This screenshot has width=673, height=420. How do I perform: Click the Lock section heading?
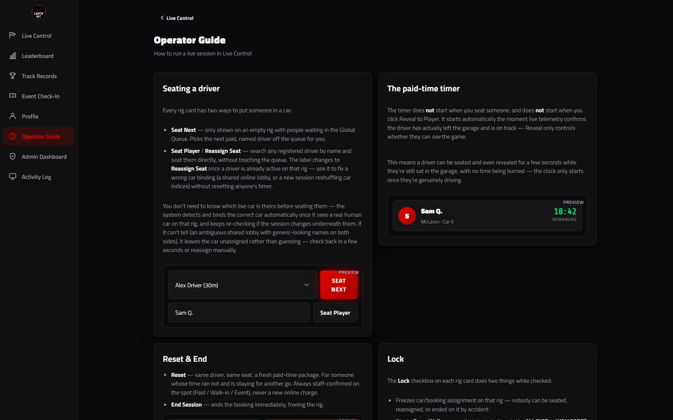[395, 359]
